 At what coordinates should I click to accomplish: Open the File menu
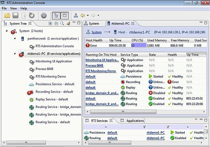pos(4,8)
